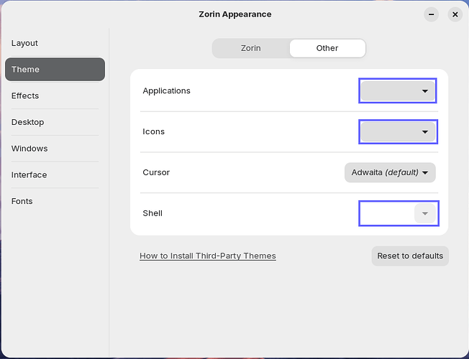Close the Zorin Appearance window
Screen dimensions: 469x359
pos(455,14)
